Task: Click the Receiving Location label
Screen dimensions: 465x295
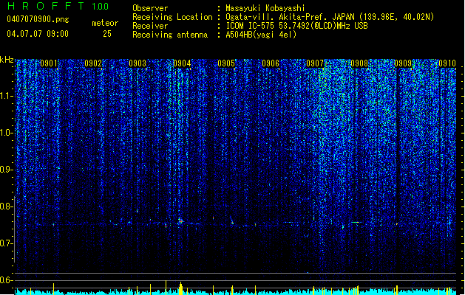Action: coord(172,17)
